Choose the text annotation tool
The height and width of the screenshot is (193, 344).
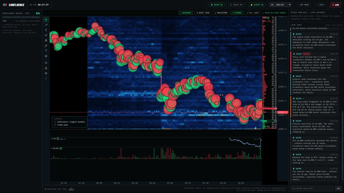[x=46, y=51]
